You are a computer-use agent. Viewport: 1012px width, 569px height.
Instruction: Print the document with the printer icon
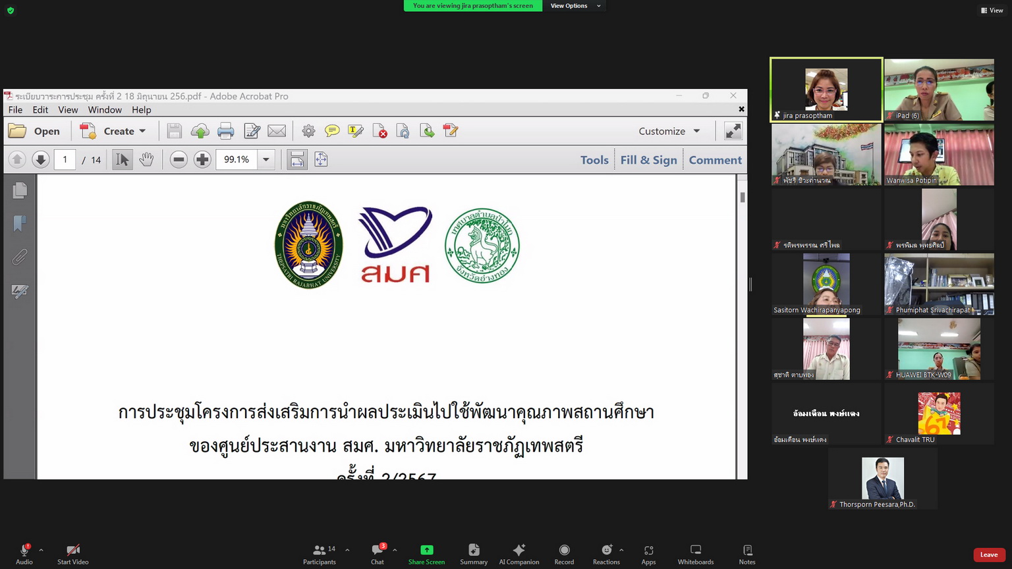[x=225, y=131]
